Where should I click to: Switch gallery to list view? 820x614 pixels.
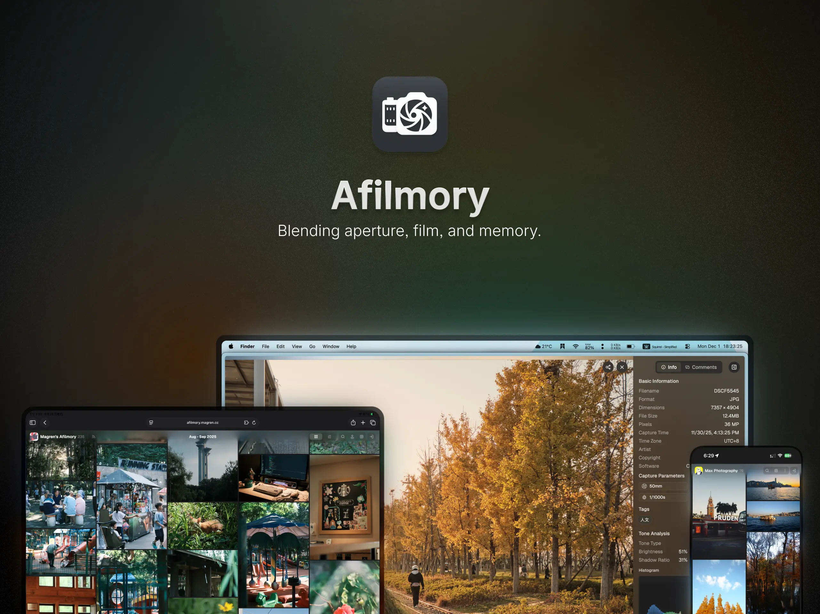tap(329, 437)
